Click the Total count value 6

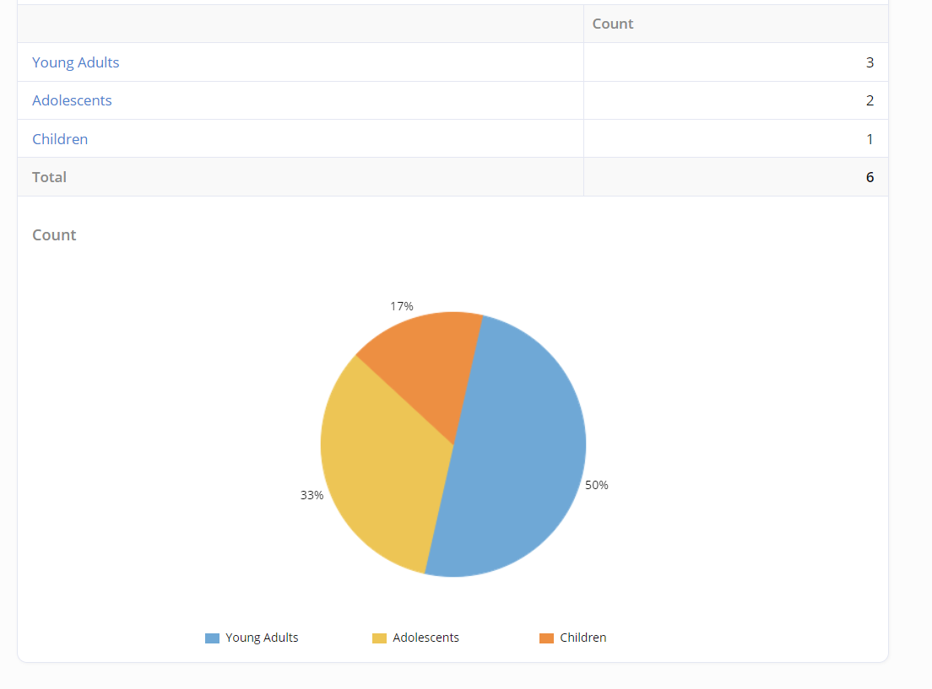tap(869, 177)
